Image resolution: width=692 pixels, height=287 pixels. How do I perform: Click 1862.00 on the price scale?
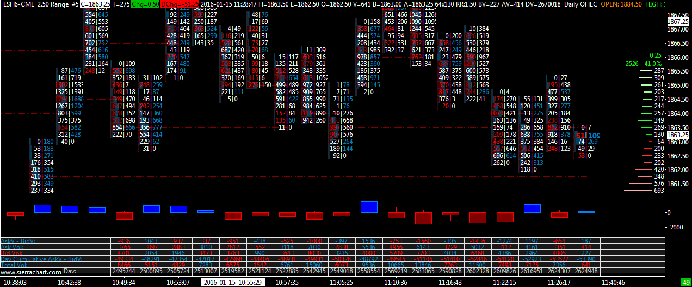(x=678, y=170)
